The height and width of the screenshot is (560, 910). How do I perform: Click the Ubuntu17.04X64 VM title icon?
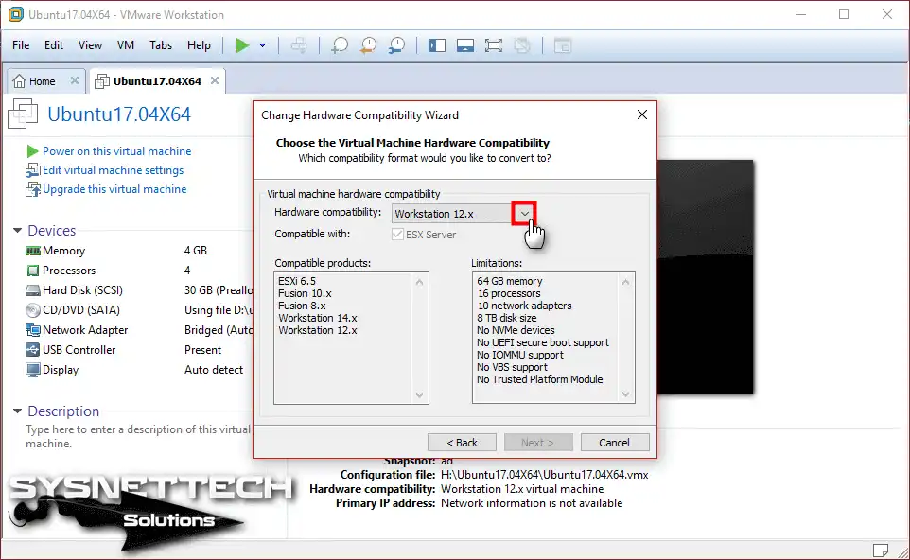pyautogui.click(x=23, y=114)
